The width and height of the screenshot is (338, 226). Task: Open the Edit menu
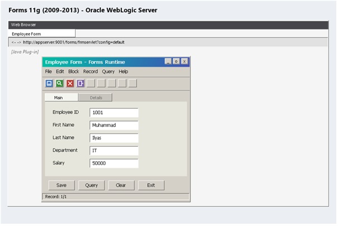click(60, 71)
